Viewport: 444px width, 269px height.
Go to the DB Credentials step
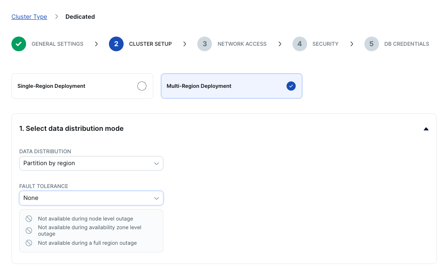[406, 44]
